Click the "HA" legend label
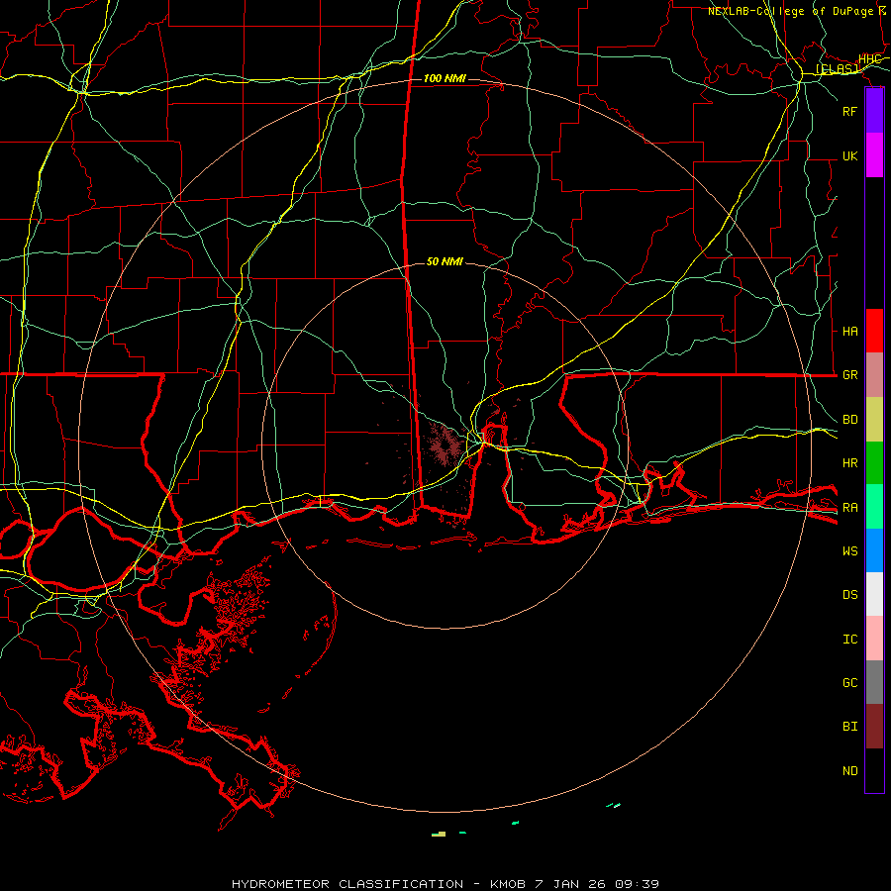 coord(849,332)
